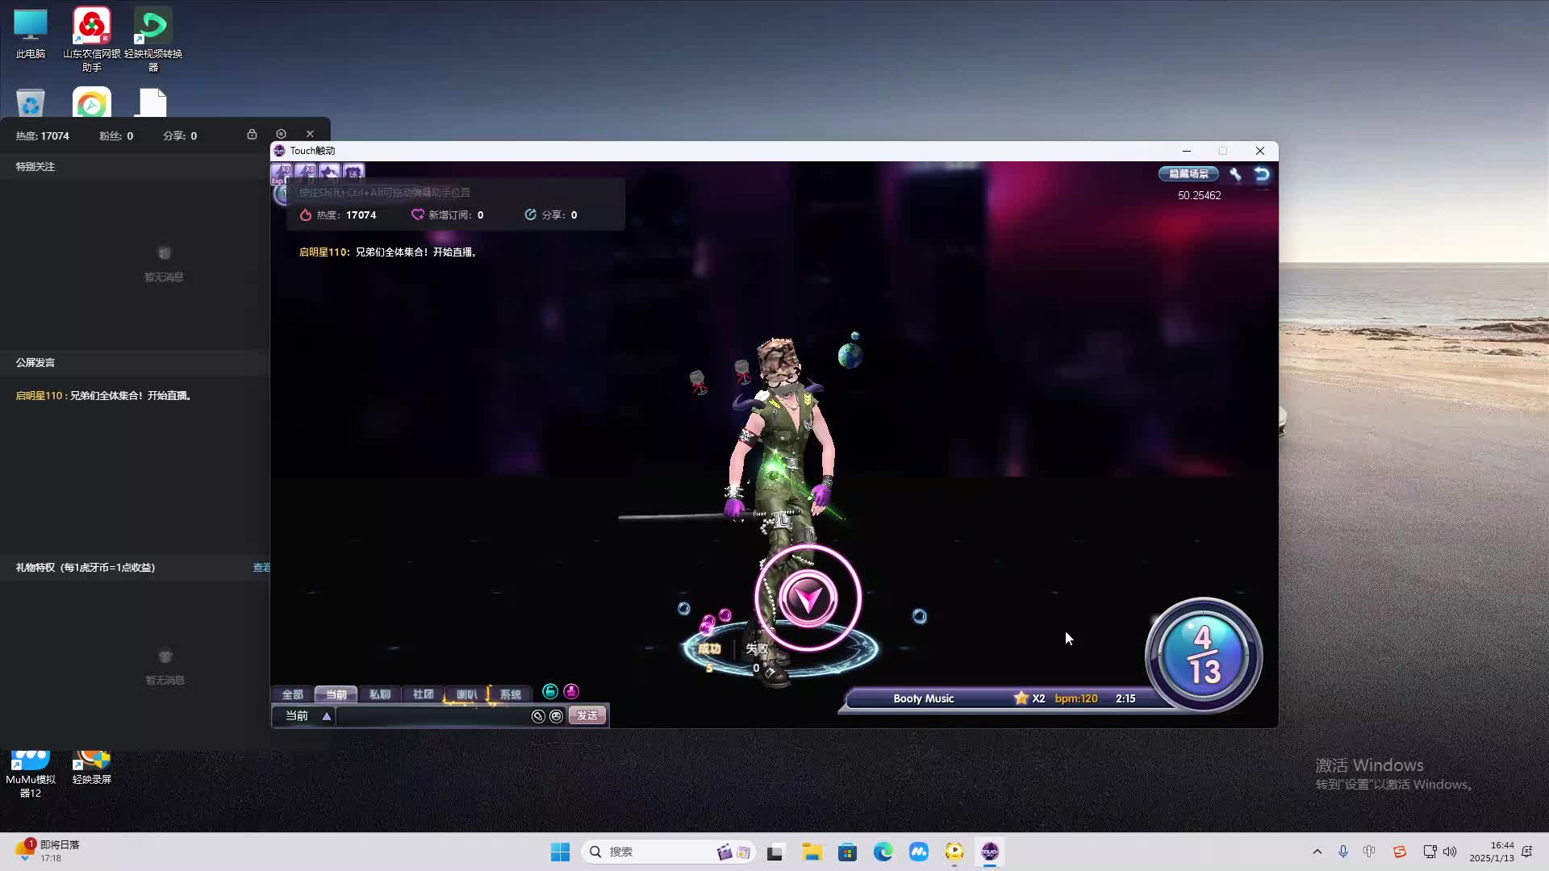
Task: Click the gear icon in the live panel
Action: tap(281, 134)
